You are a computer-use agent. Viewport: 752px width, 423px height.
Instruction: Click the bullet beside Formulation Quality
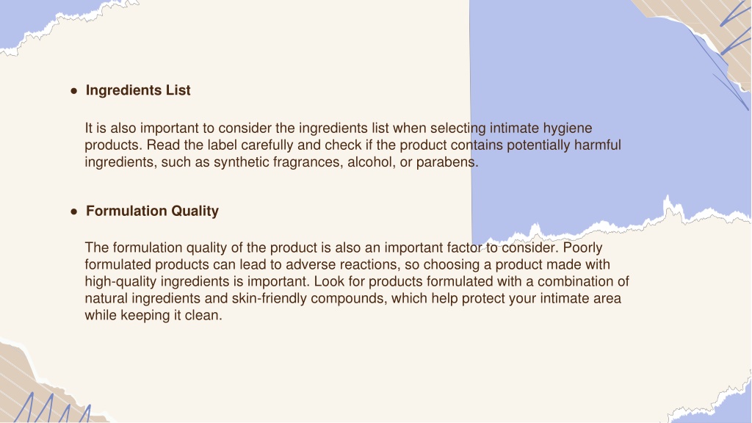(x=74, y=211)
